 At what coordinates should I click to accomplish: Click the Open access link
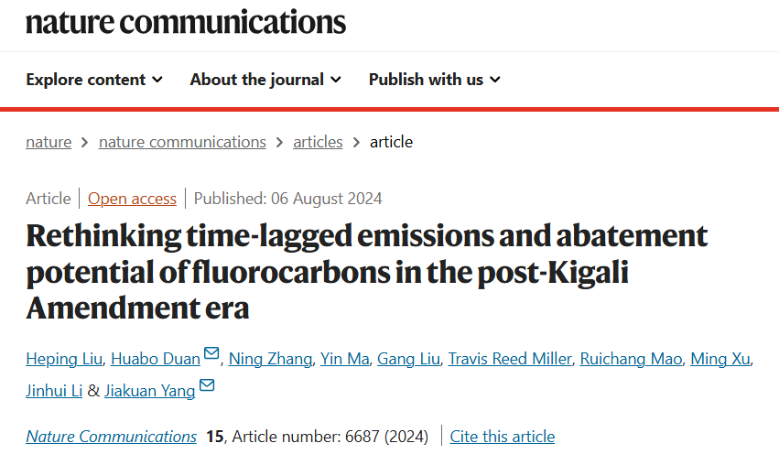(132, 199)
